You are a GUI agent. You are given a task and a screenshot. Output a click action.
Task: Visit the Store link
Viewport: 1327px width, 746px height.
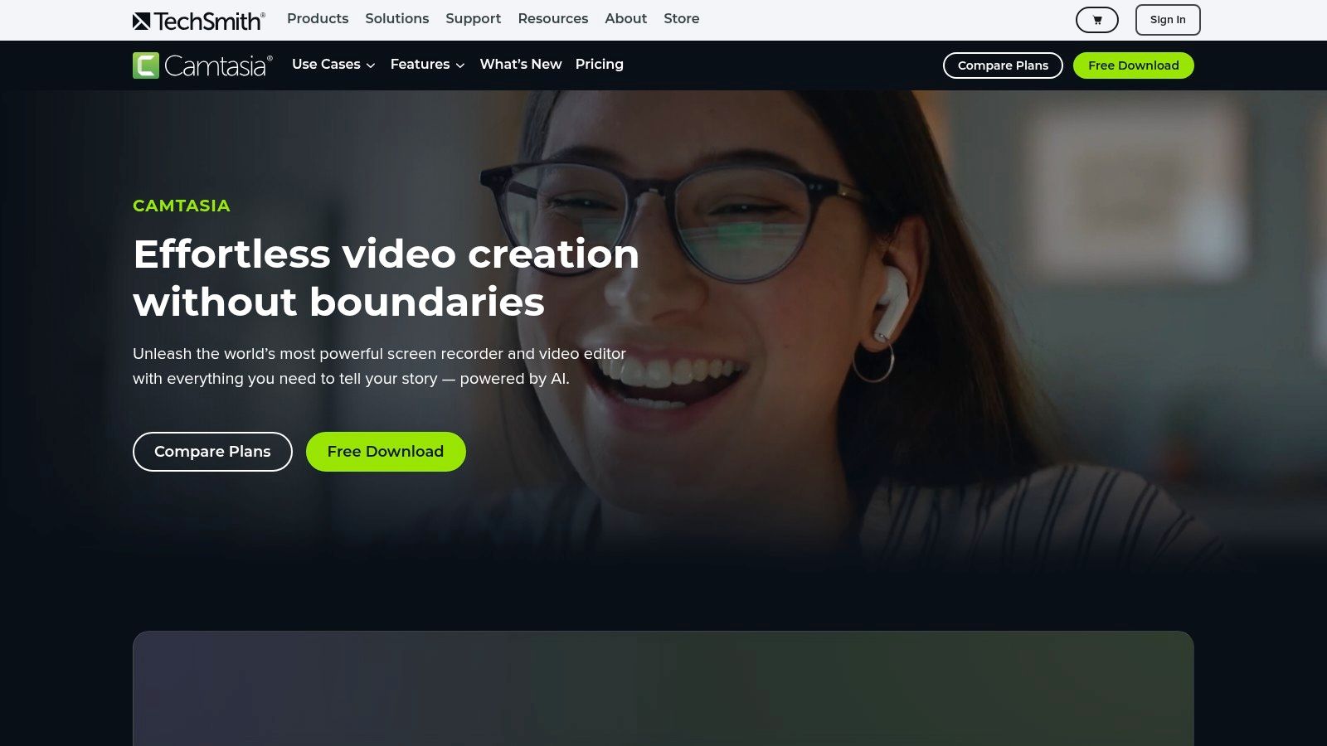(x=682, y=18)
